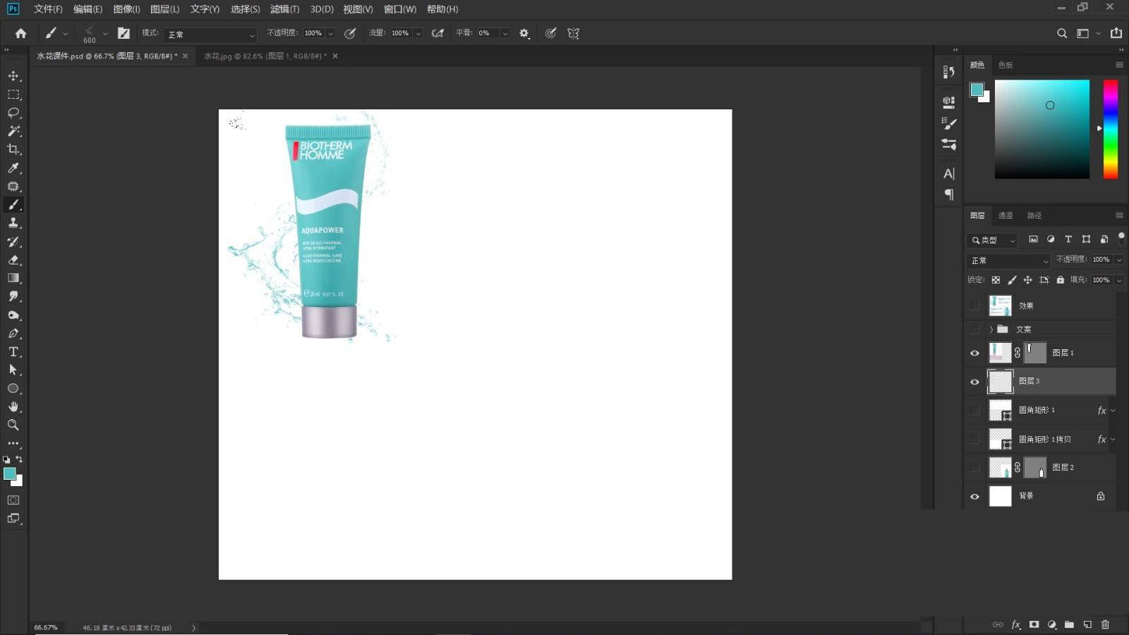Click the zoom level 66.67% field
Viewport: 1129px width, 635px height.
[46, 627]
